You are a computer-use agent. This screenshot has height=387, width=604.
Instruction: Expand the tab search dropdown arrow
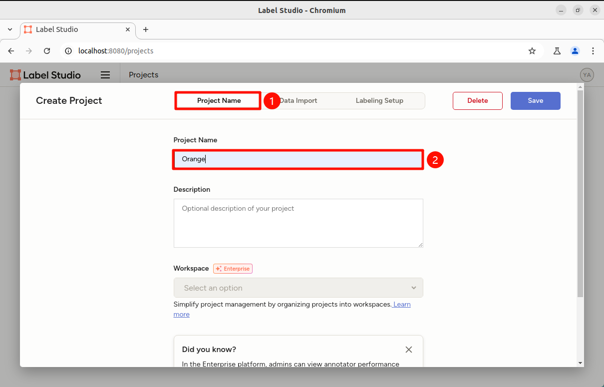10,29
